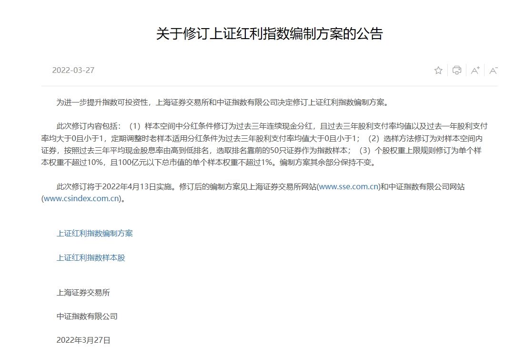Click the phrase 编制方案其余部分保持不变
This screenshot has height=358, width=505.
[x=328, y=163]
